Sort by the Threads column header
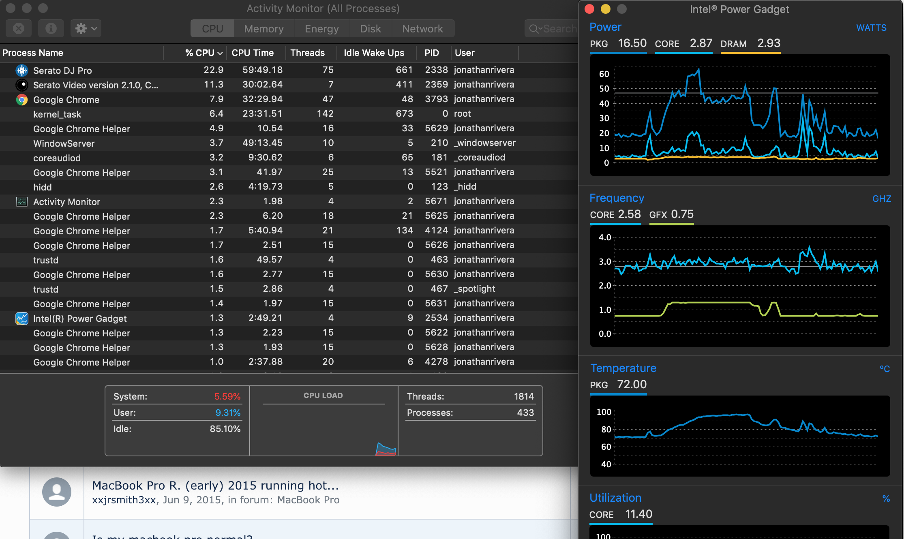The image size is (904, 539). click(307, 53)
